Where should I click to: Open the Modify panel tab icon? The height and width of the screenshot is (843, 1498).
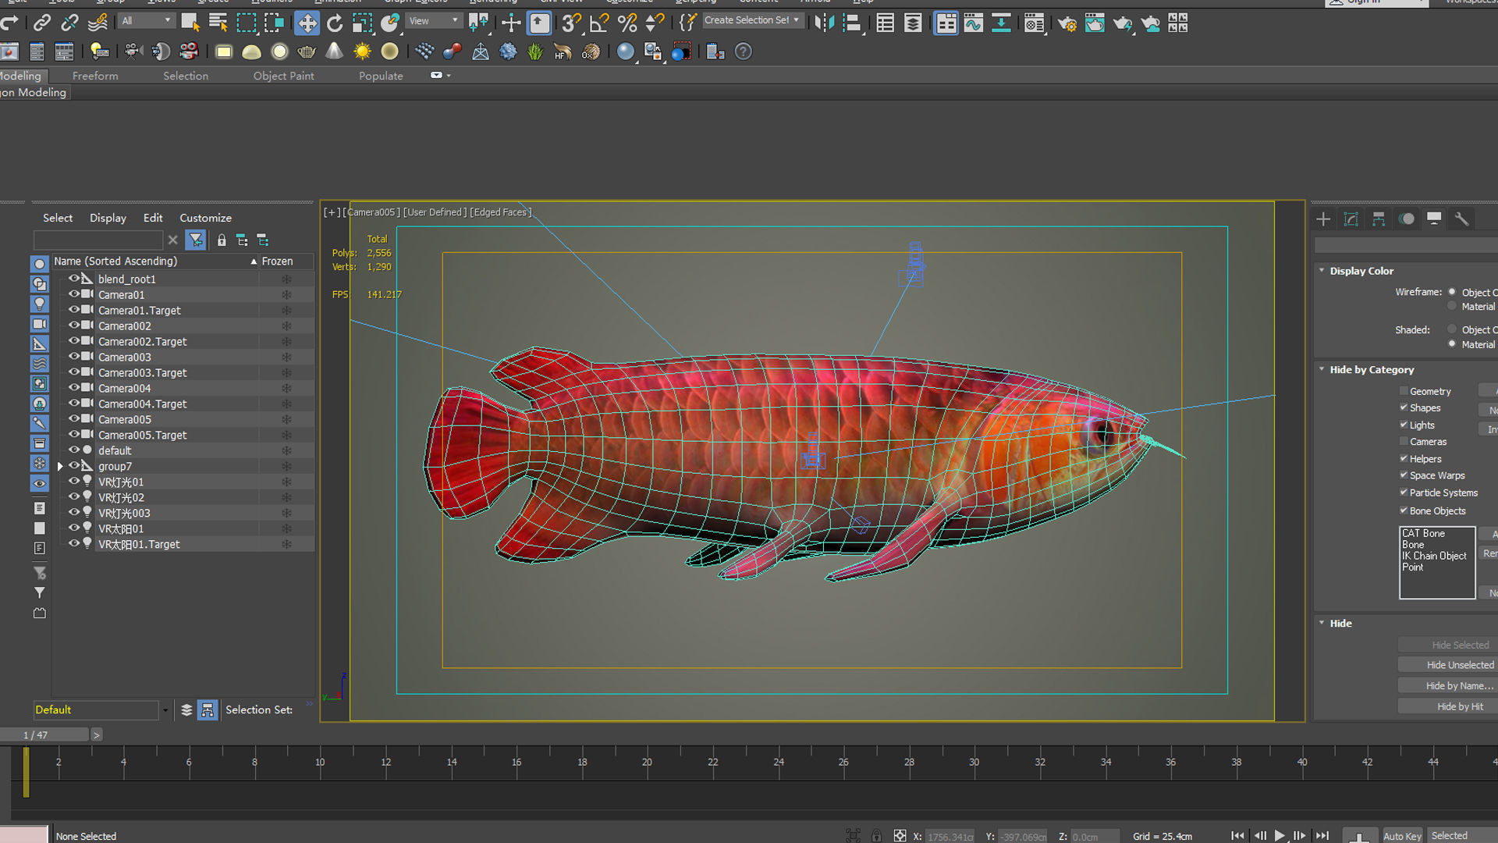[x=1351, y=219]
